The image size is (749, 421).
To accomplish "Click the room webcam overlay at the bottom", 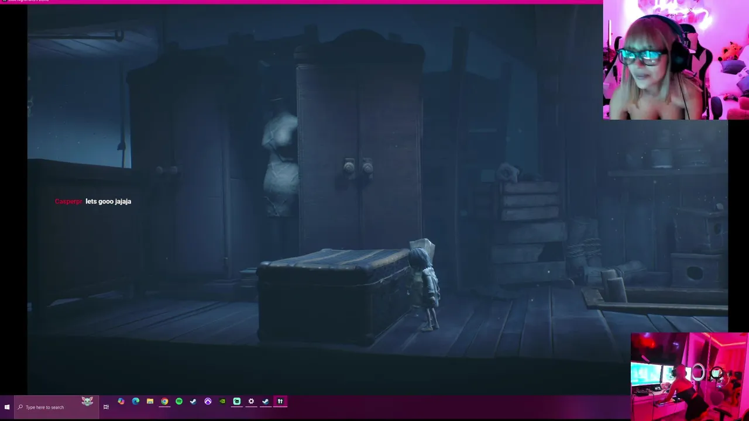I will point(690,377).
